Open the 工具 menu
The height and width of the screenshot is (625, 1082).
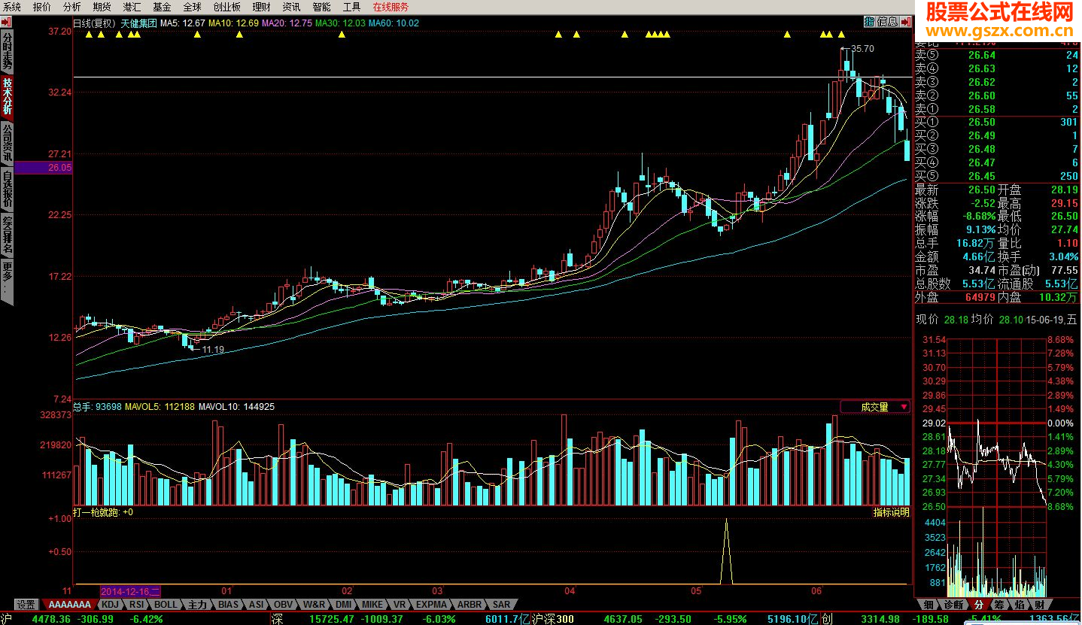tap(351, 7)
